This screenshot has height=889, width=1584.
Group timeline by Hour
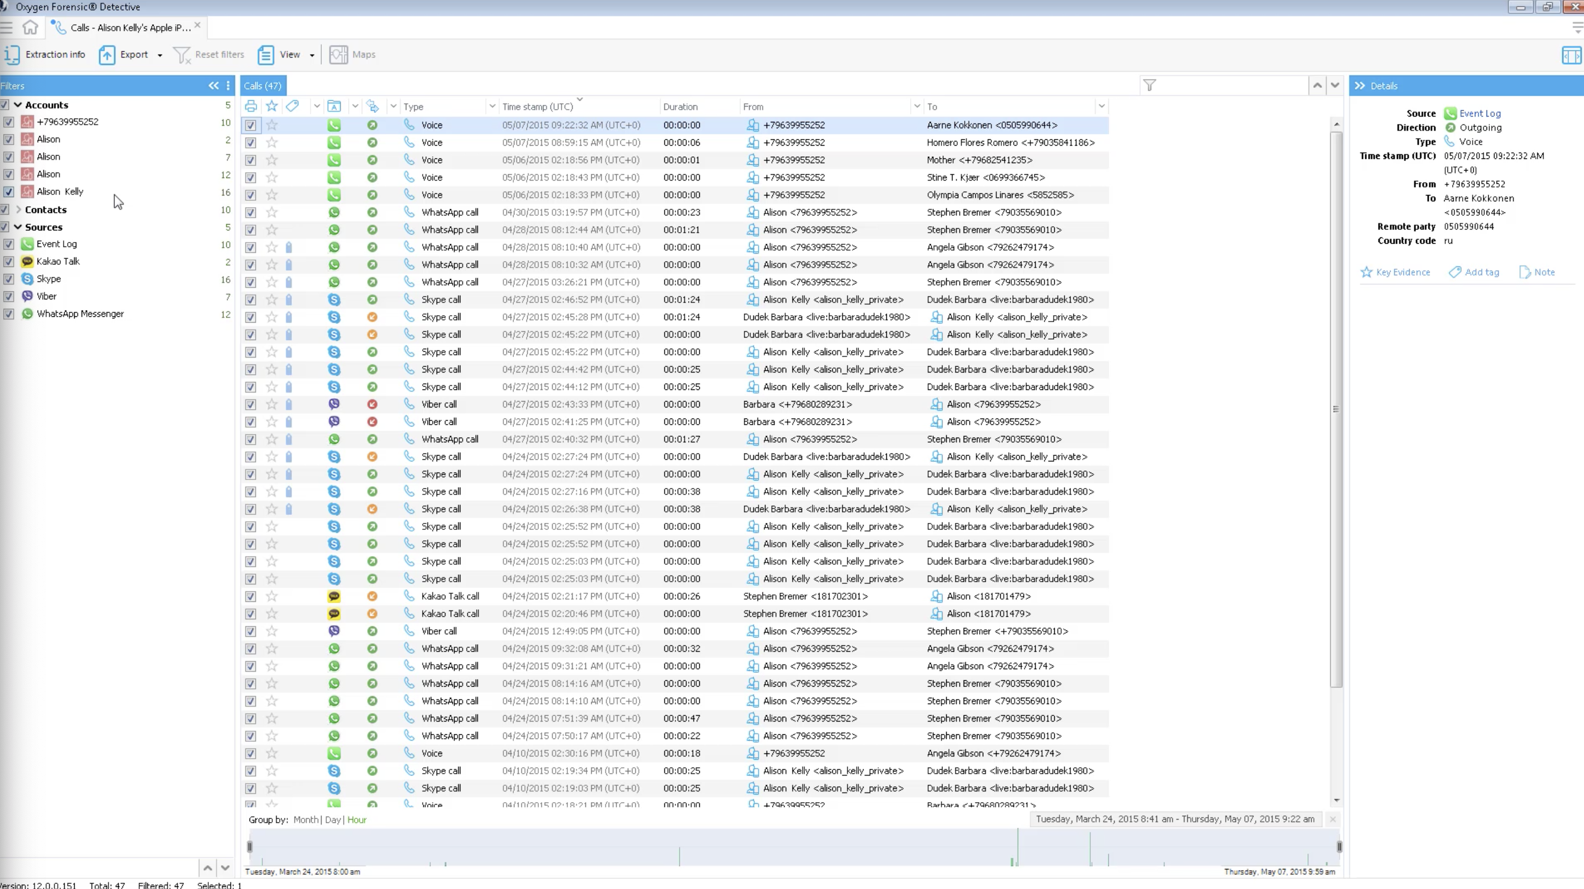click(357, 820)
